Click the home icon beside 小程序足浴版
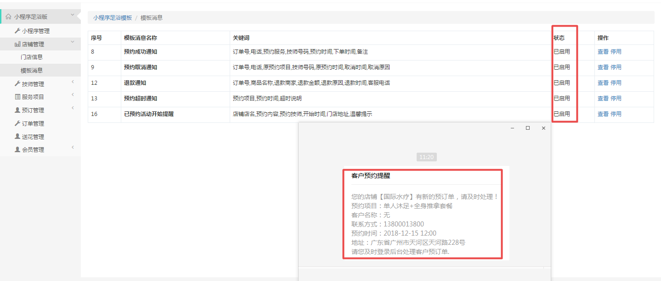This screenshot has height=281, width=661. pyautogui.click(x=8, y=17)
